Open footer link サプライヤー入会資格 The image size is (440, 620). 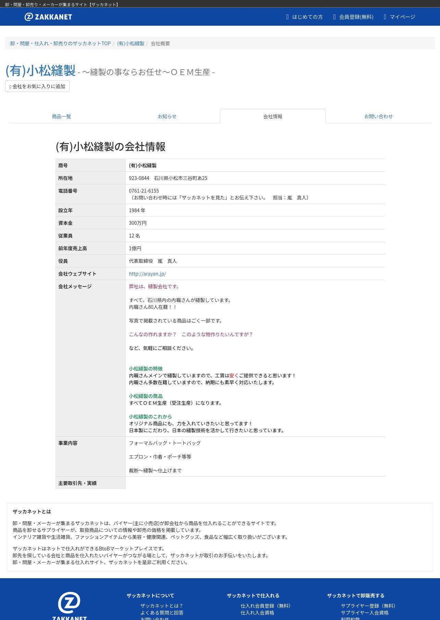coord(365,613)
